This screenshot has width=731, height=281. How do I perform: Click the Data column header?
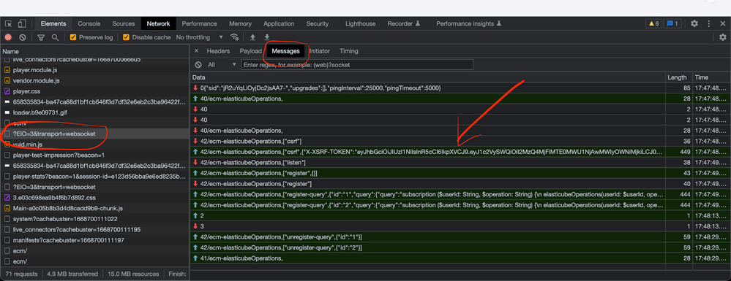[x=428, y=77]
